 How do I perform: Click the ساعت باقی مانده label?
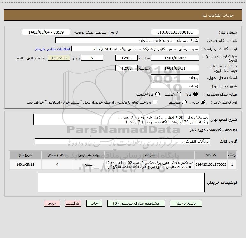click(32, 58)
